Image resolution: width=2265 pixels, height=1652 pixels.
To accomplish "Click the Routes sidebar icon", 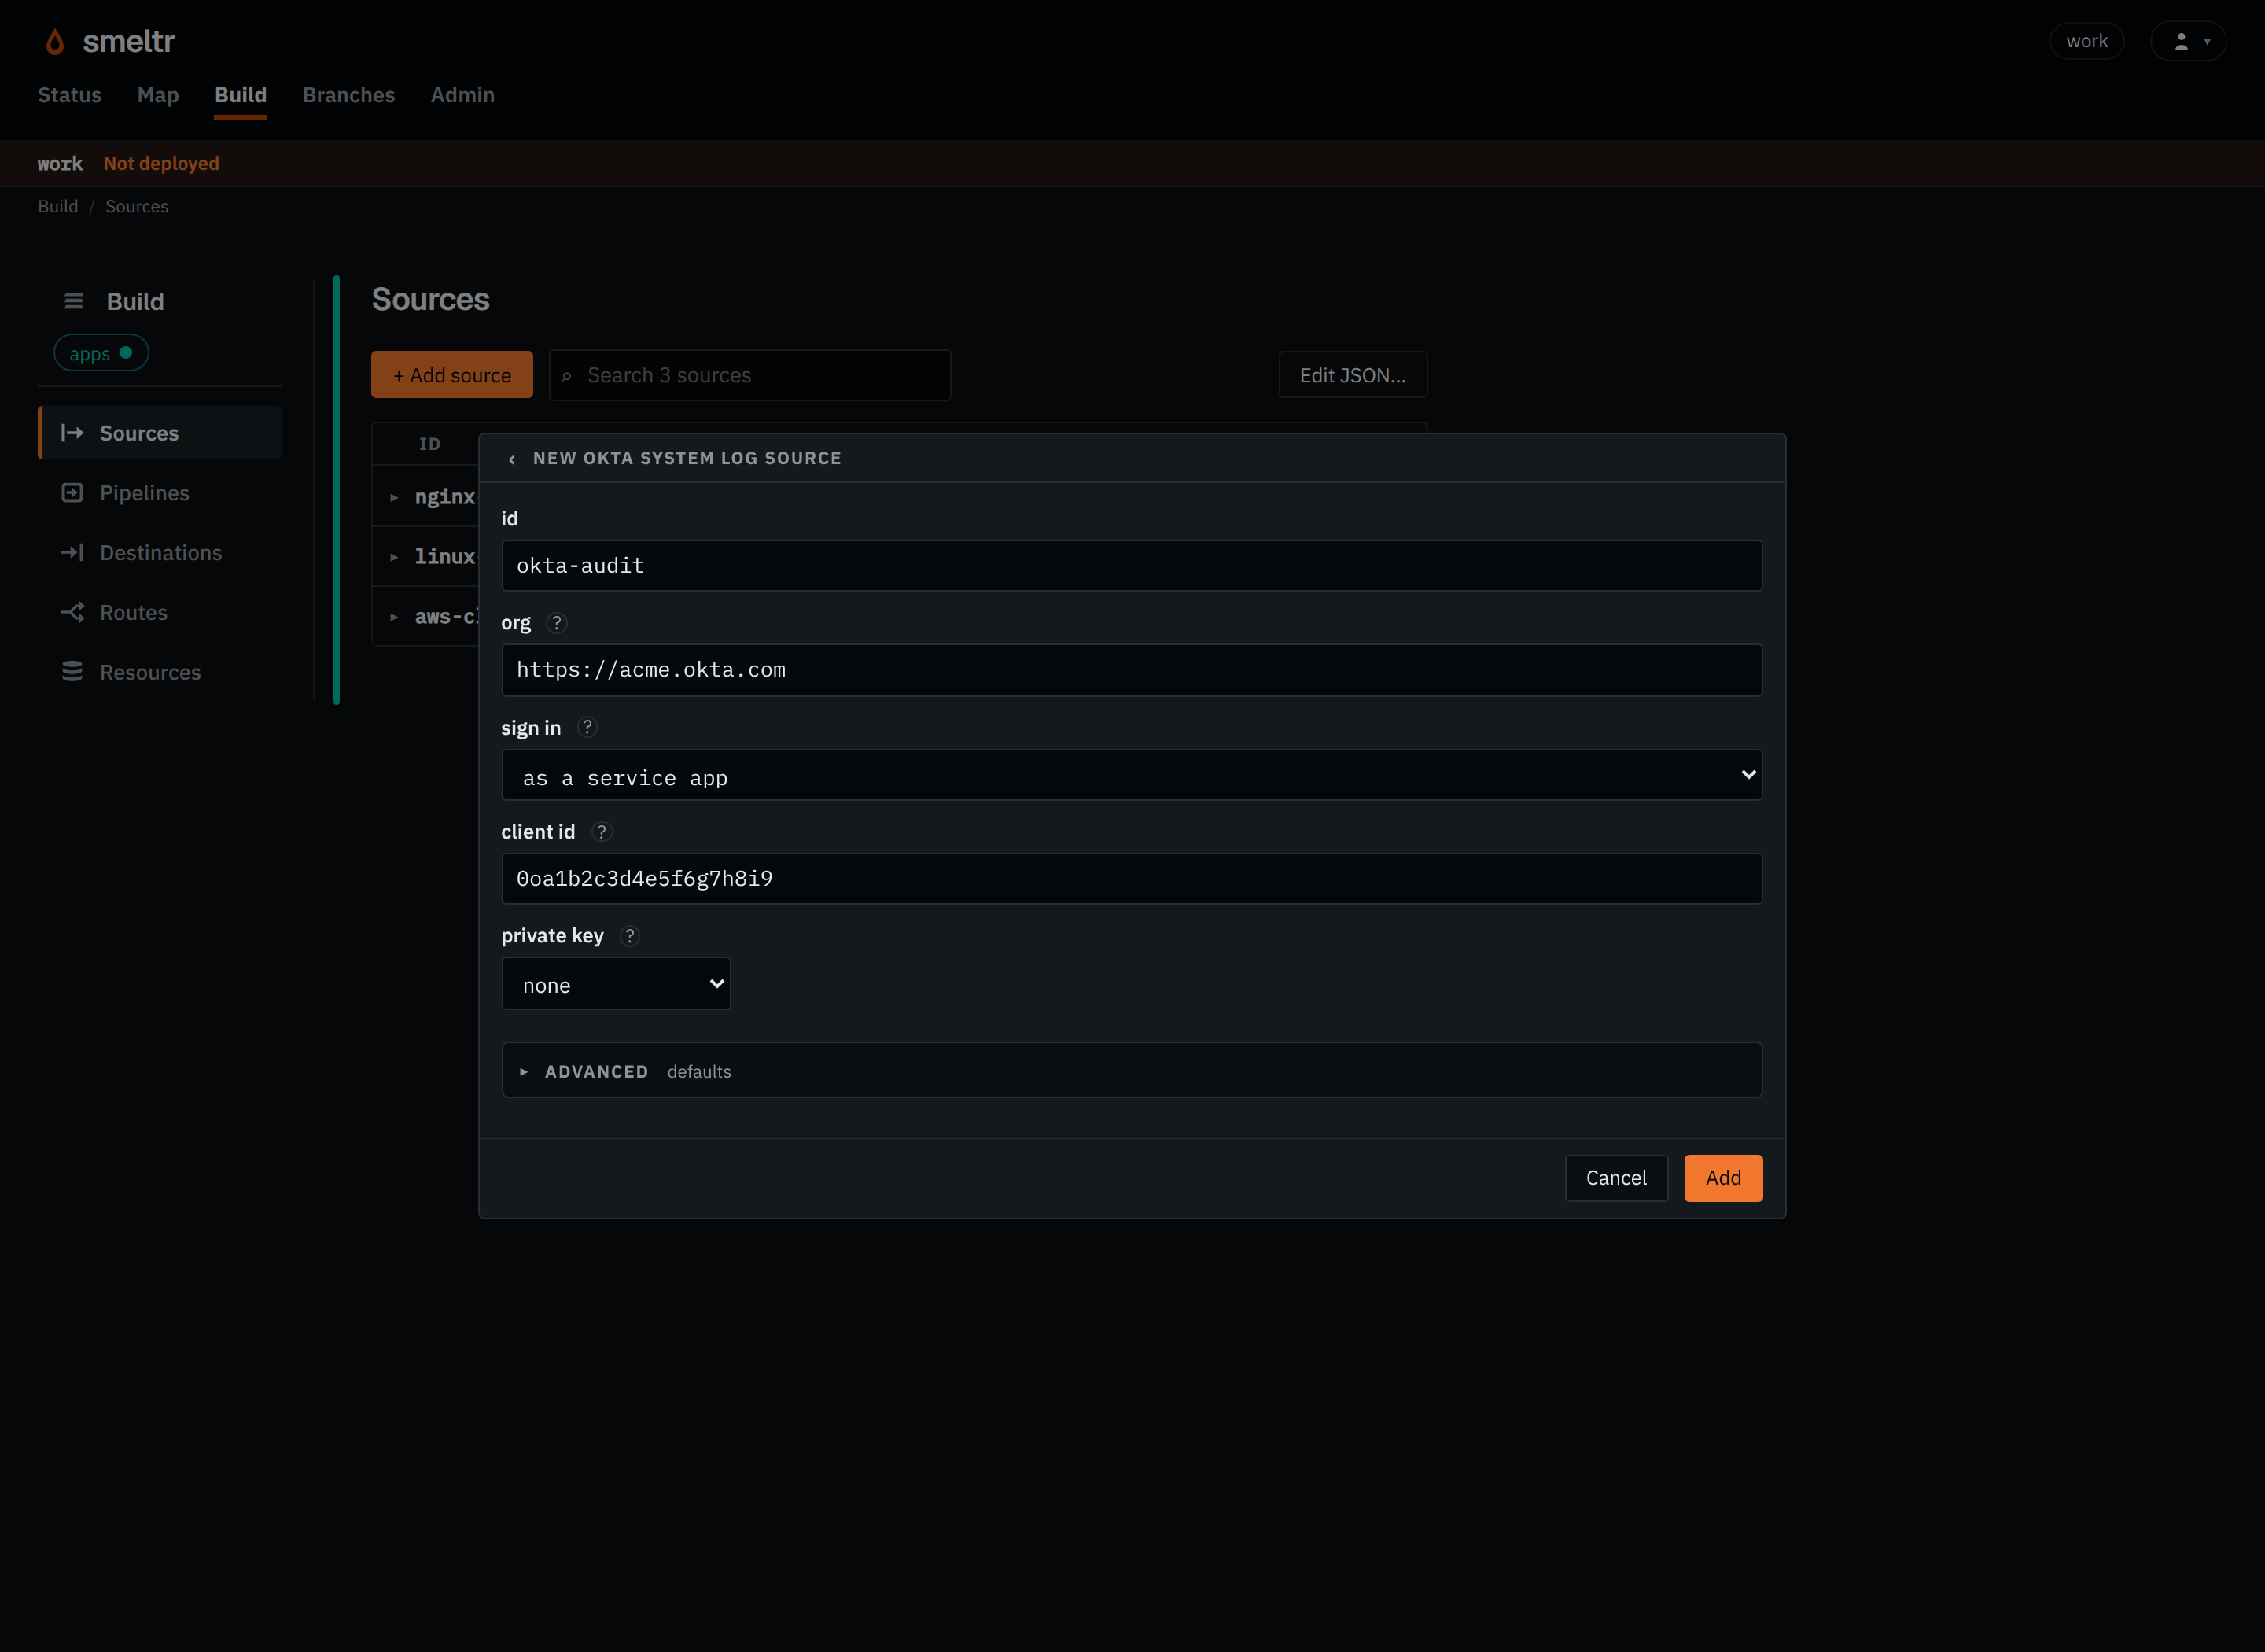I will (72, 612).
